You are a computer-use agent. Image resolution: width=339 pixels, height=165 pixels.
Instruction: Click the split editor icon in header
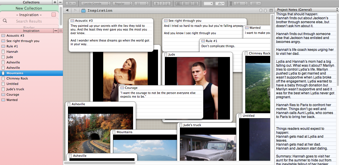tap(271, 10)
